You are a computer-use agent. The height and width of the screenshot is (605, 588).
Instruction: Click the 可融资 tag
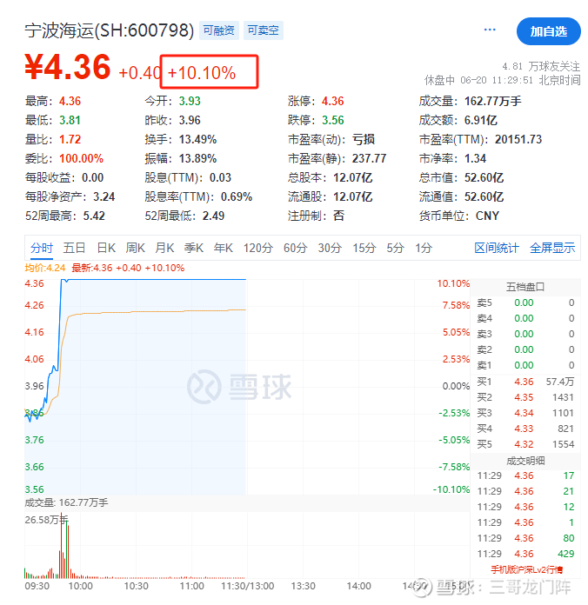point(219,30)
